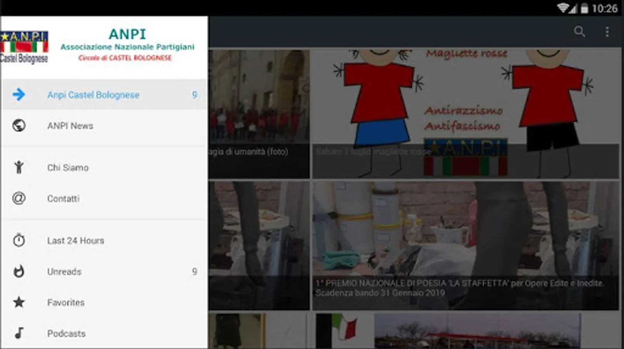Click the stopwatch icon beside Last 24 Hours
The height and width of the screenshot is (349, 624).
coord(19,240)
